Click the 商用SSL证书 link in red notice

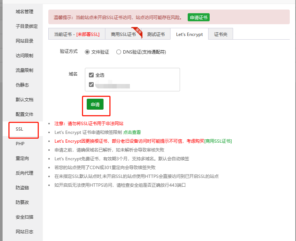(x=218, y=141)
